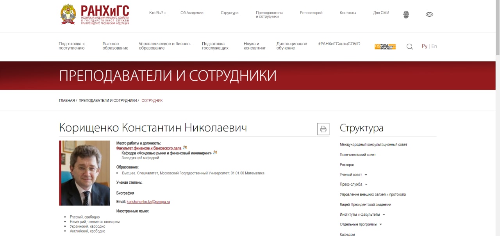Open Попечительский совет sidebar link

pos(358,155)
